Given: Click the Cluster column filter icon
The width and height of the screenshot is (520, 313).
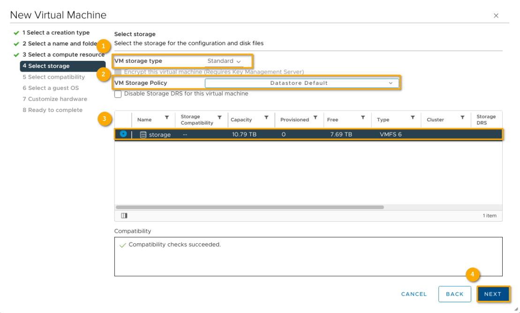Looking at the screenshot, I should coord(462,118).
